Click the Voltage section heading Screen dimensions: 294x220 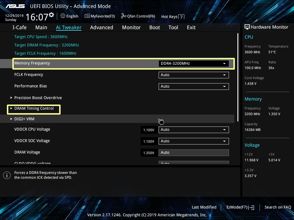click(x=252, y=145)
